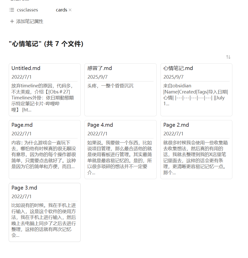Click the 心情笔记 file count heading
248x258 pixels.
pos(46,44)
